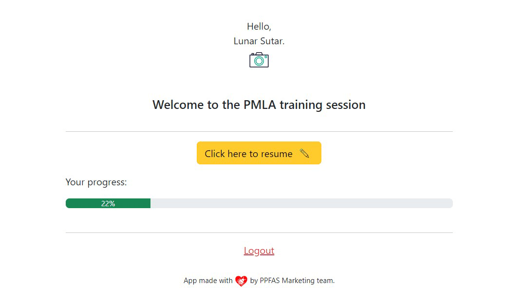Tap the pencil glyph next to 'Click here to resume'

tap(305, 153)
